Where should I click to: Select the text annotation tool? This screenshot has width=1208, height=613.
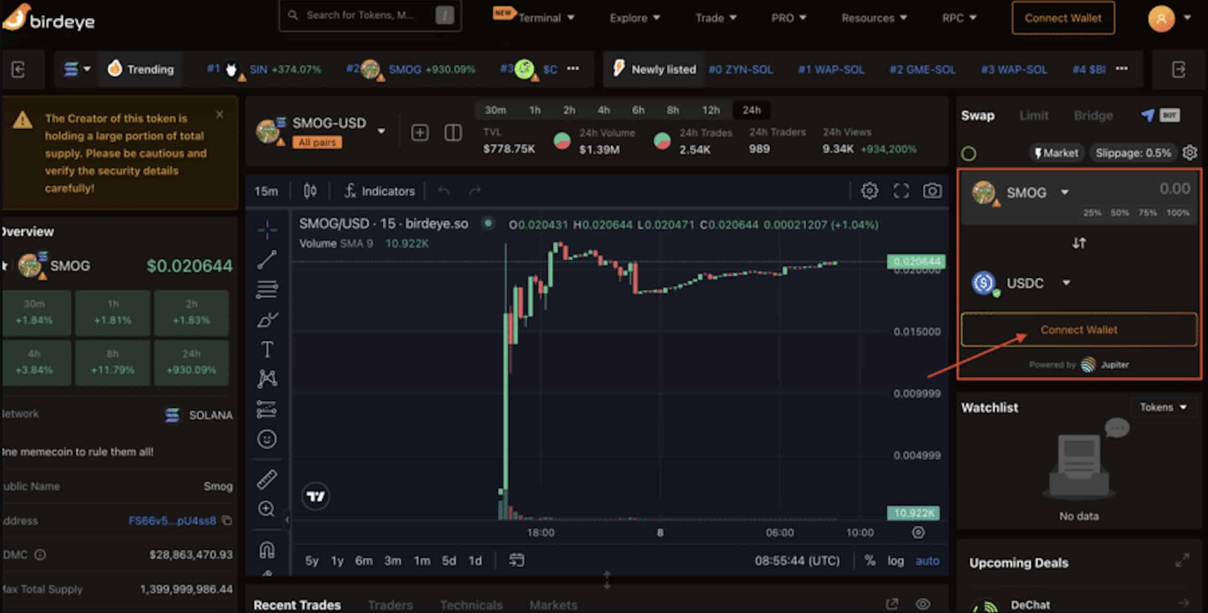[x=267, y=349]
